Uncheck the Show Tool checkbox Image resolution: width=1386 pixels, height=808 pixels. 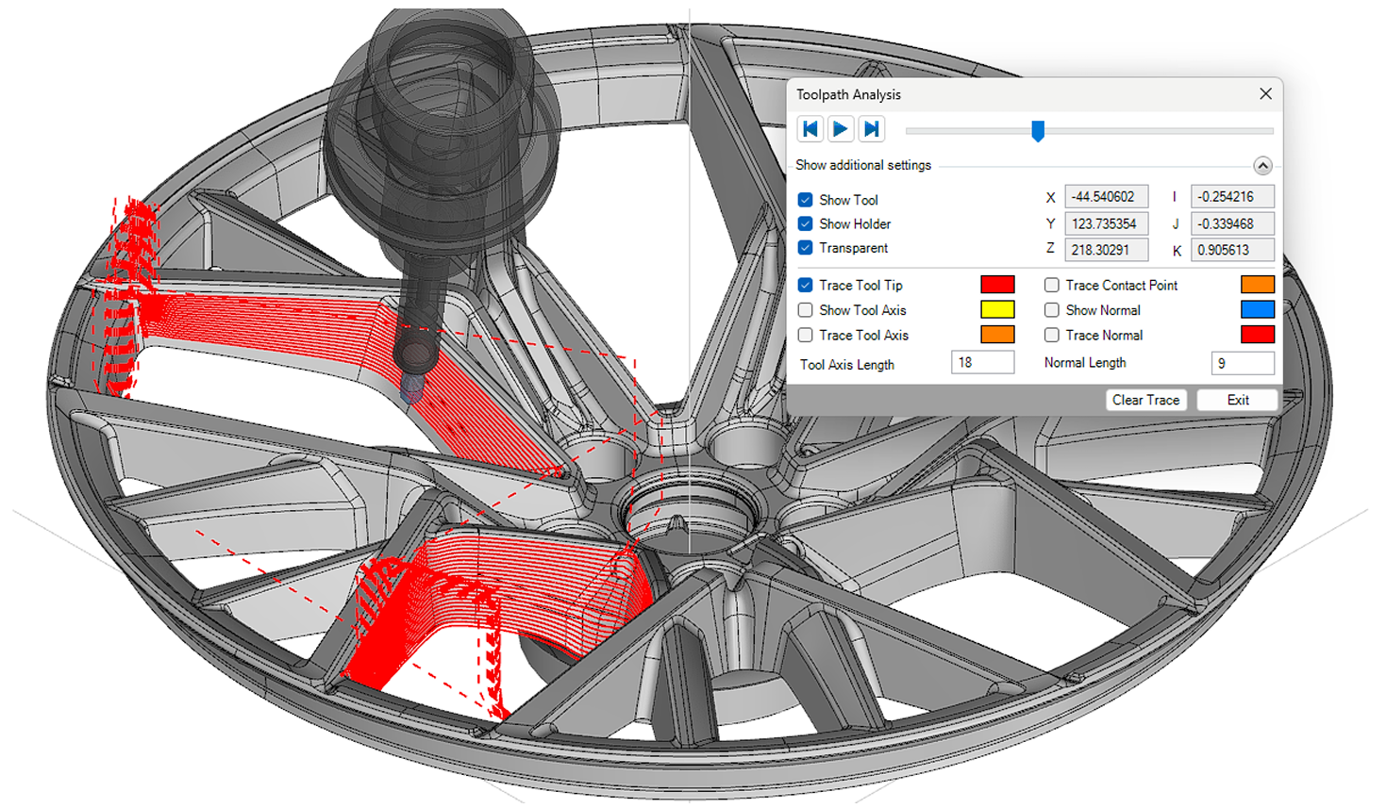(805, 200)
